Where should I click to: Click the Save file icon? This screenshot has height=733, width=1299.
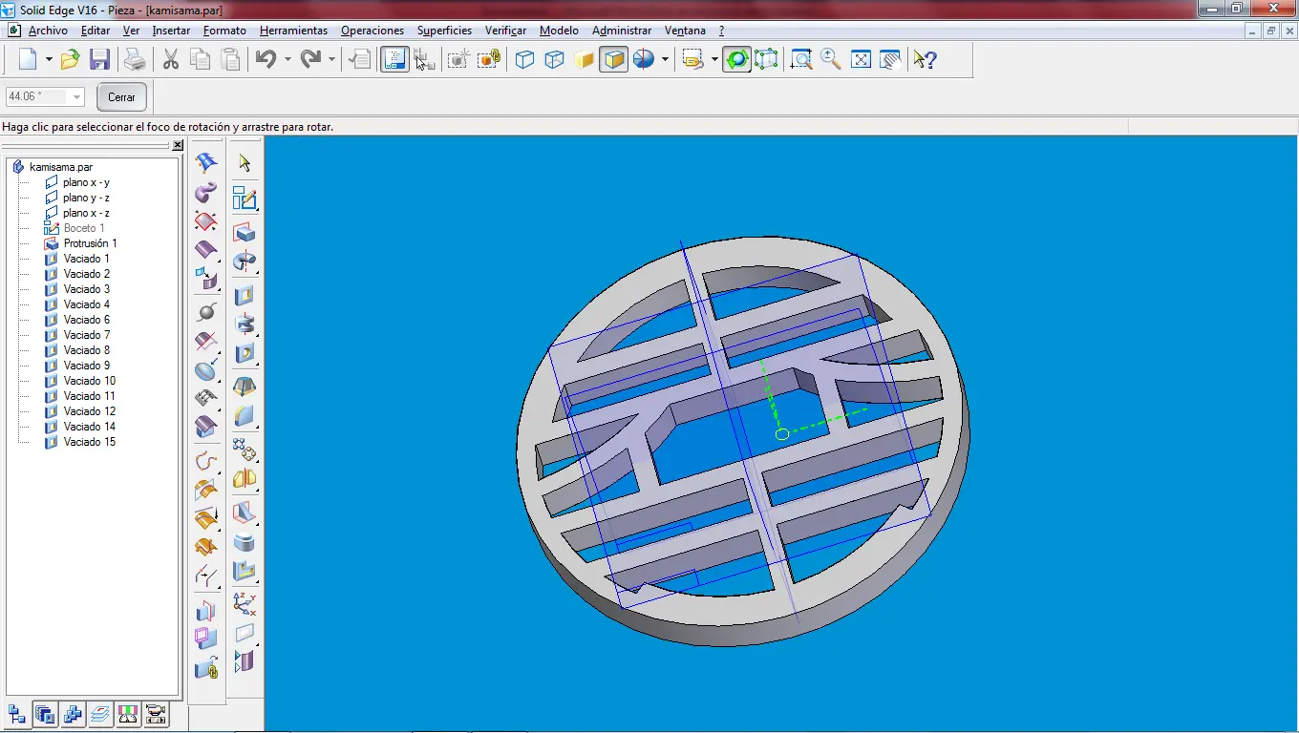click(99, 60)
